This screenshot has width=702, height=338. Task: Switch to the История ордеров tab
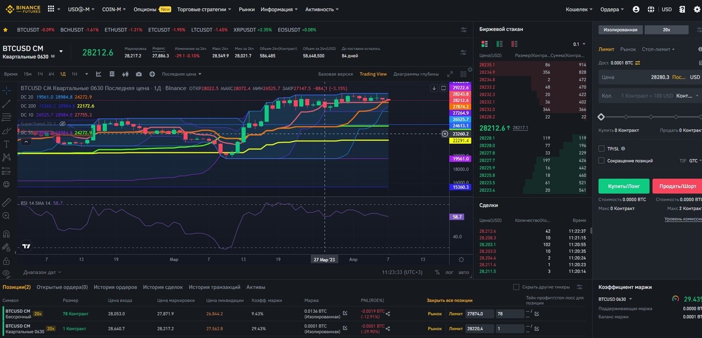pyautogui.click(x=115, y=287)
